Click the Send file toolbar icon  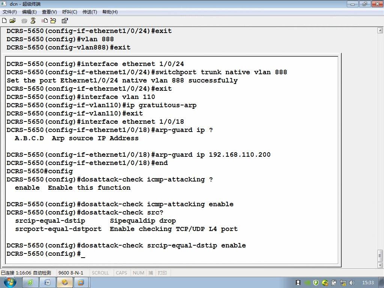tap(45, 21)
